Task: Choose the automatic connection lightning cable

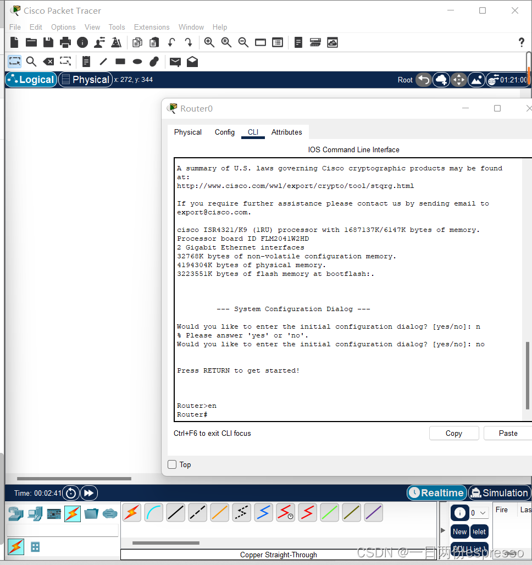Action: (132, 513)
